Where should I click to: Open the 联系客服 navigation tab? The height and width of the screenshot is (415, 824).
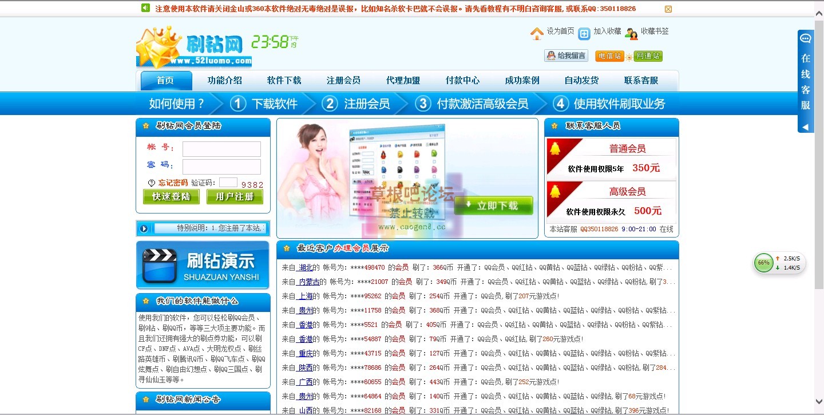[x=641, y=81]
